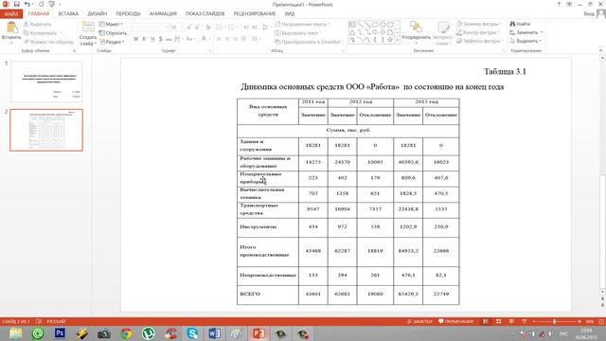The width and height of the screenshot is (606, 341).
Task: Open Photoshop from the taskbar
Action: [60, 333]
